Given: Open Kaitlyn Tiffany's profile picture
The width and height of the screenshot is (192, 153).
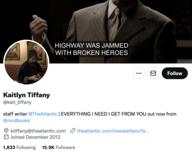Looking at the screenshot, I should pos(26,62).
